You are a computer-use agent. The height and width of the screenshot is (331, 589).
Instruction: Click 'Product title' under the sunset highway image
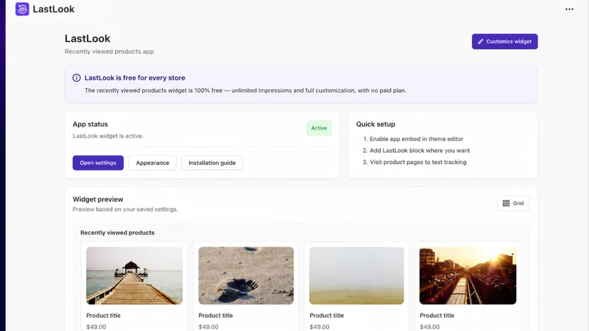click(437, 316)
